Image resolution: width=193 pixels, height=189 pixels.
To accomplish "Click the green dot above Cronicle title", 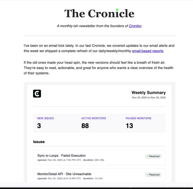I will click(117, 10).
